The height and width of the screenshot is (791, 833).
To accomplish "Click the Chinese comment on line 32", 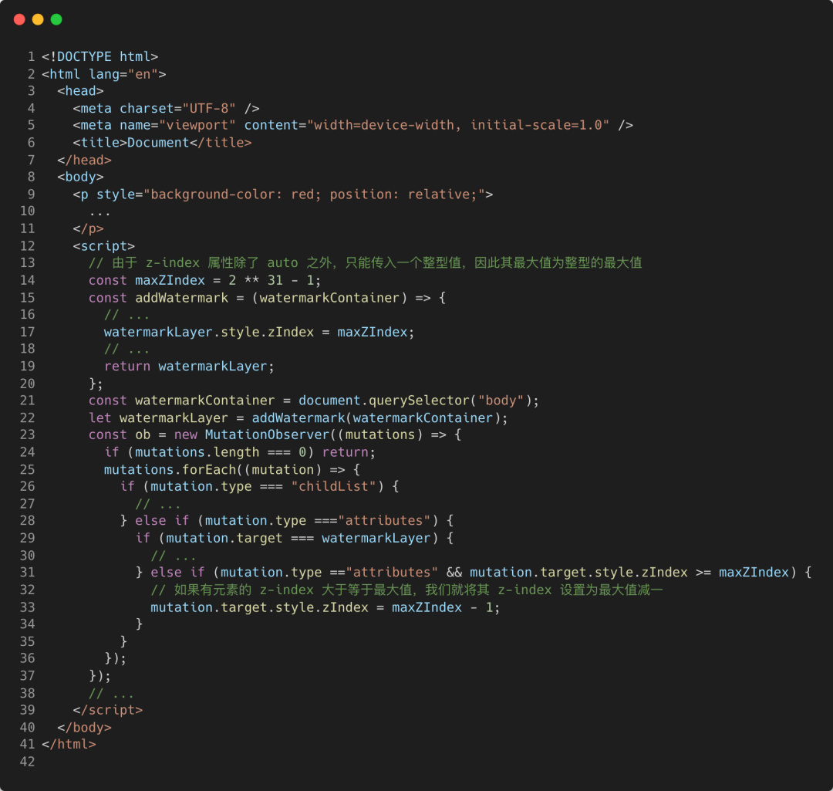I will [407, 590].
